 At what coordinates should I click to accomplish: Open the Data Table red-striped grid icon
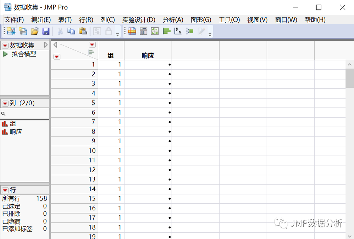point(132,31)
